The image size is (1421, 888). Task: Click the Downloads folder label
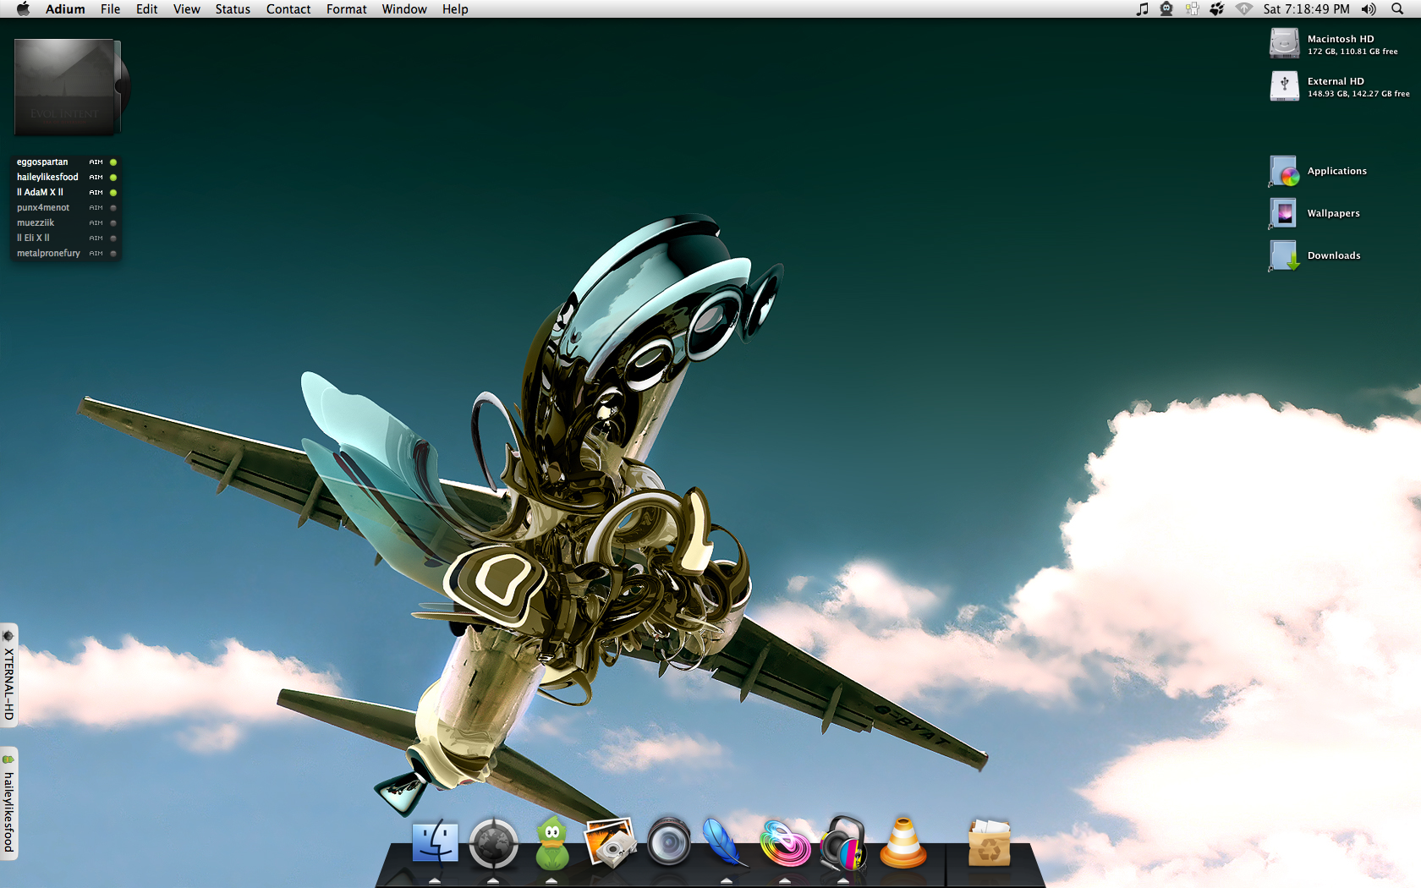pos(1334,255)
